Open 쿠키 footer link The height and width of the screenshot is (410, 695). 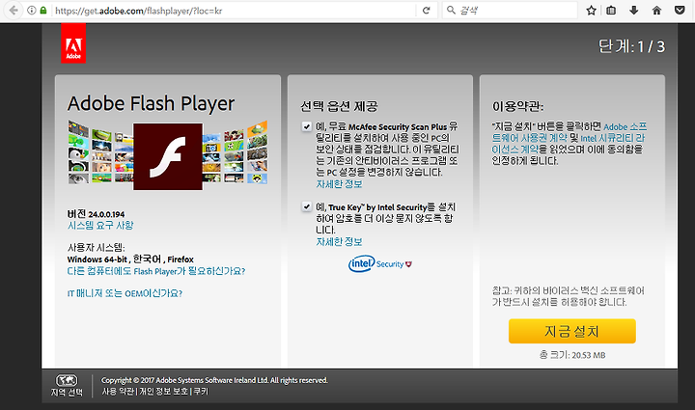pos(201,392)
